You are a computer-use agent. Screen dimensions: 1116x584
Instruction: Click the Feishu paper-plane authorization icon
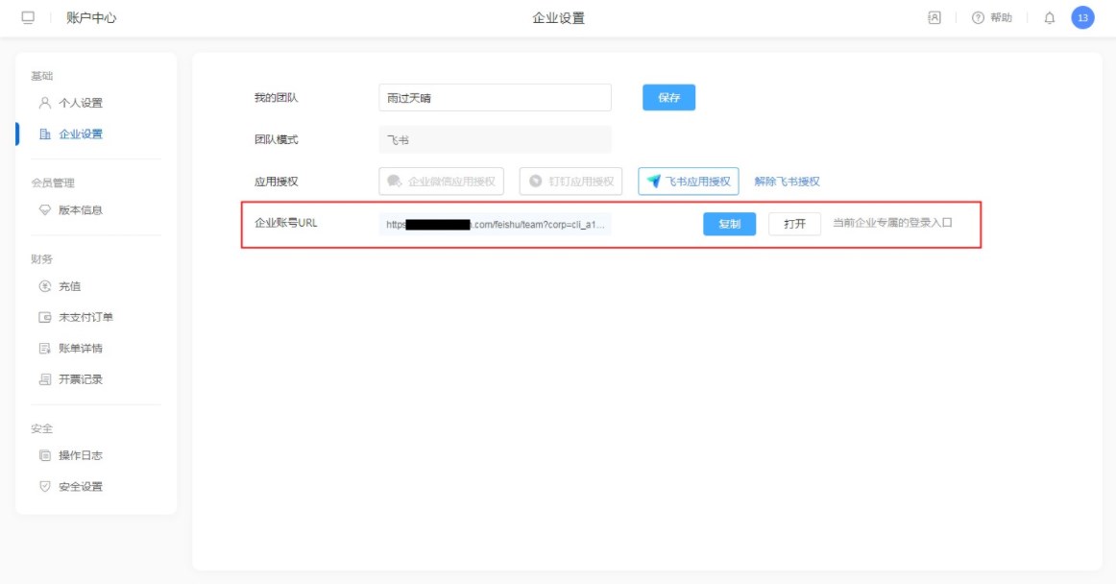653,182
